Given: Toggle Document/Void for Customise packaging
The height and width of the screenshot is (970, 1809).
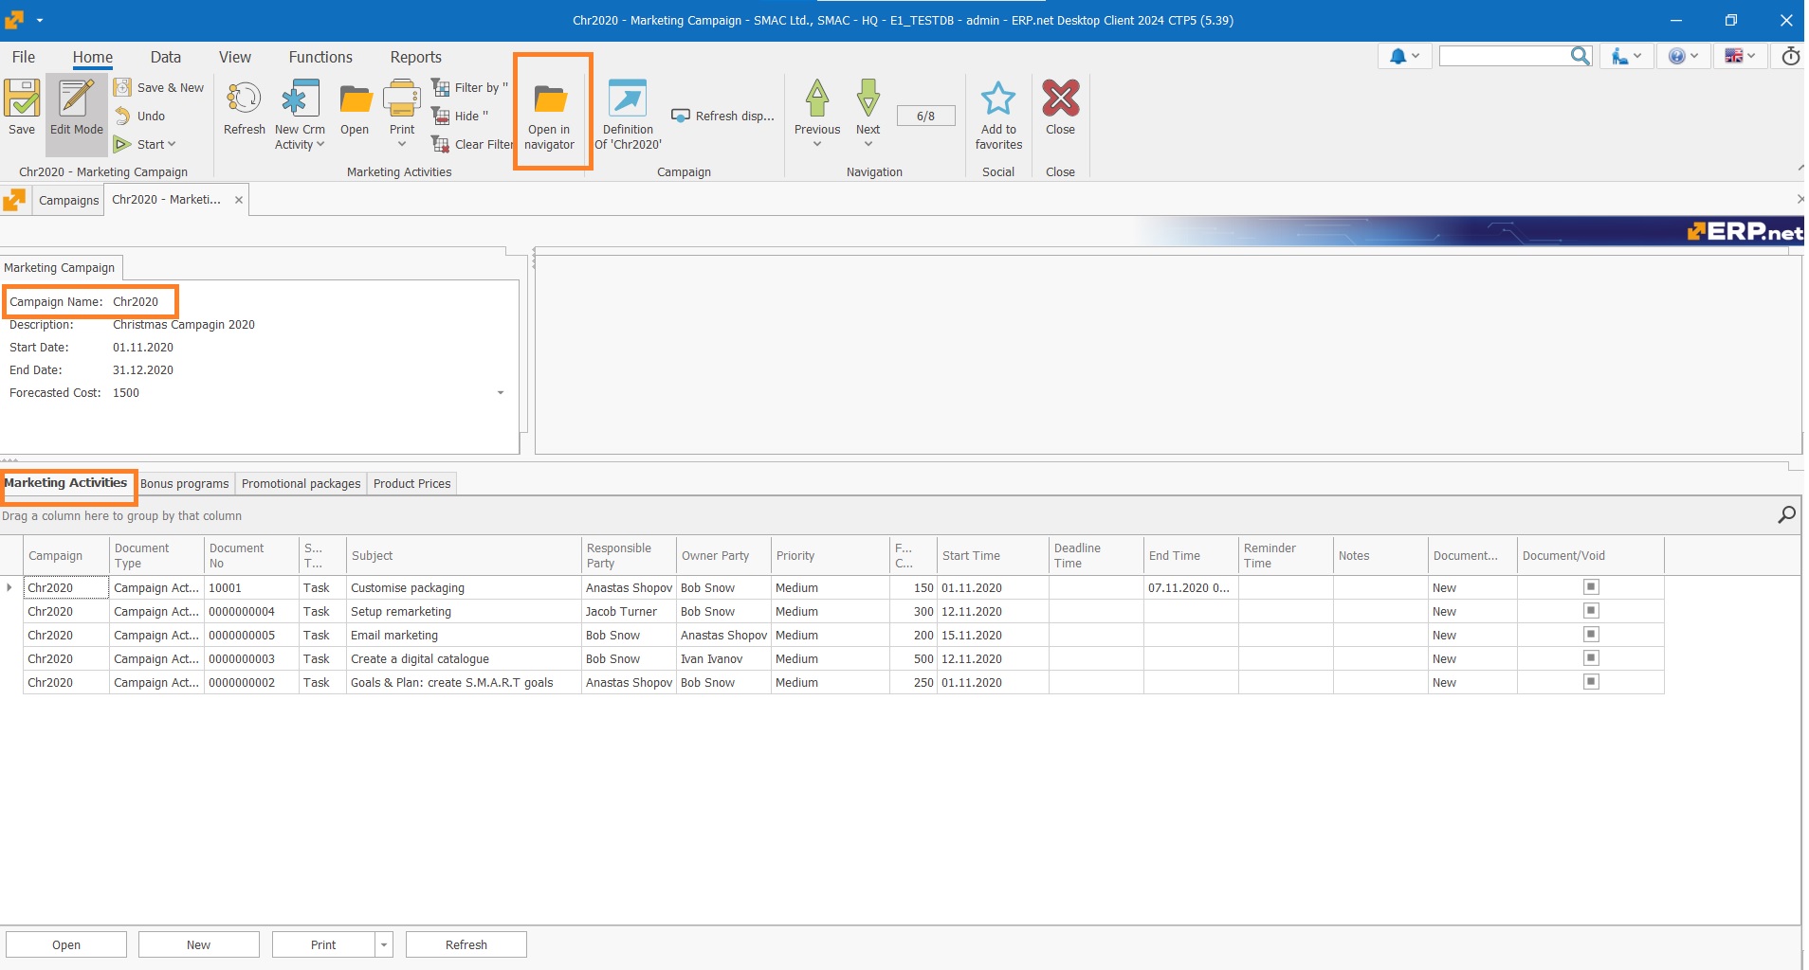Looking at the screenshot, I should [x=1591, y=587].
